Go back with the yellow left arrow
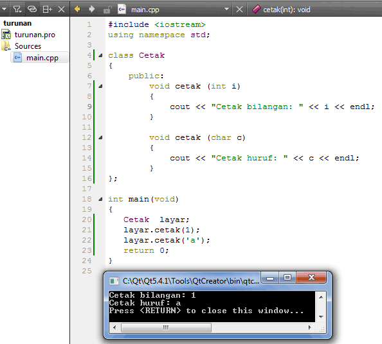Screen dimensions: 382x344 pos(77,9)
